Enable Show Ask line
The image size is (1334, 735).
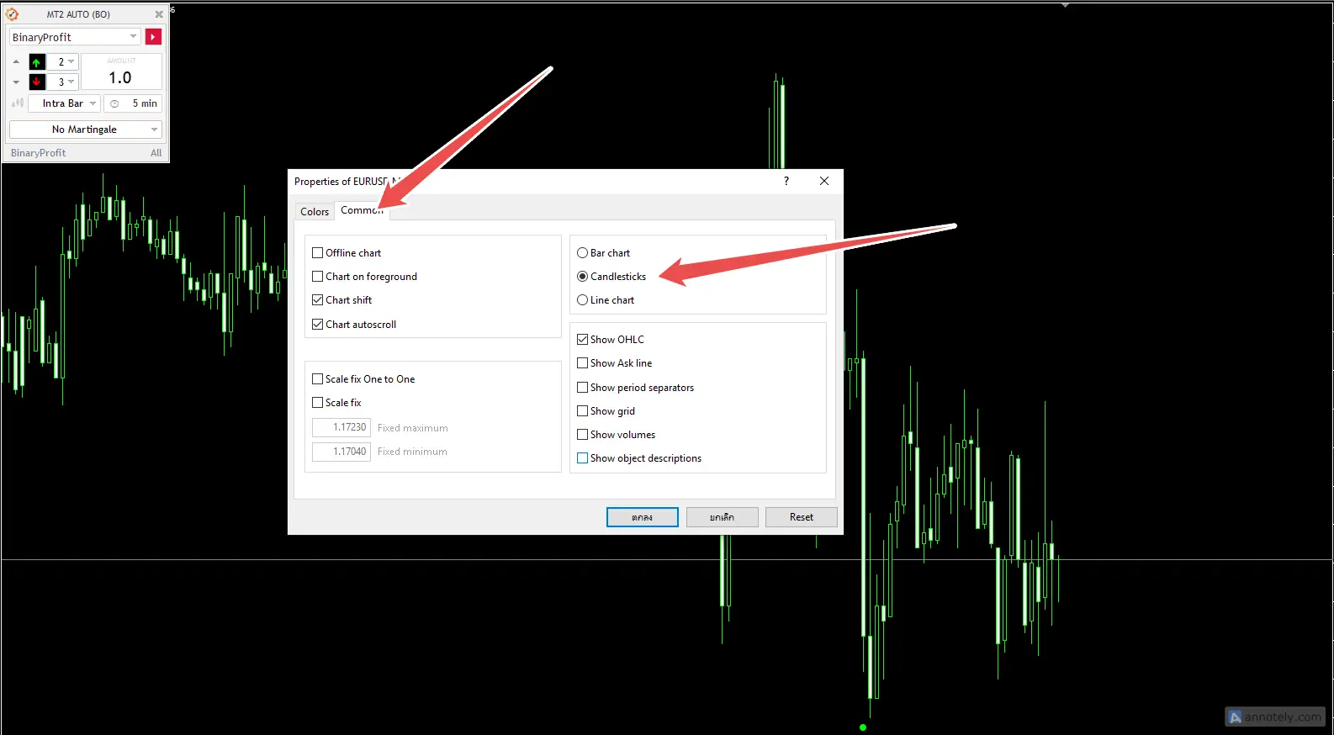pyautogui.click(x=582, y=363)
